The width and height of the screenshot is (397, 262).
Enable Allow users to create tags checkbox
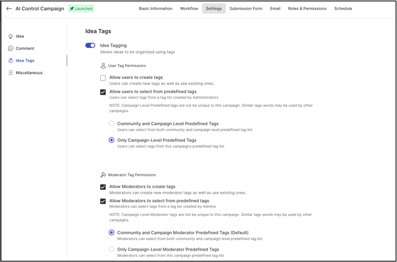(103, 78)
